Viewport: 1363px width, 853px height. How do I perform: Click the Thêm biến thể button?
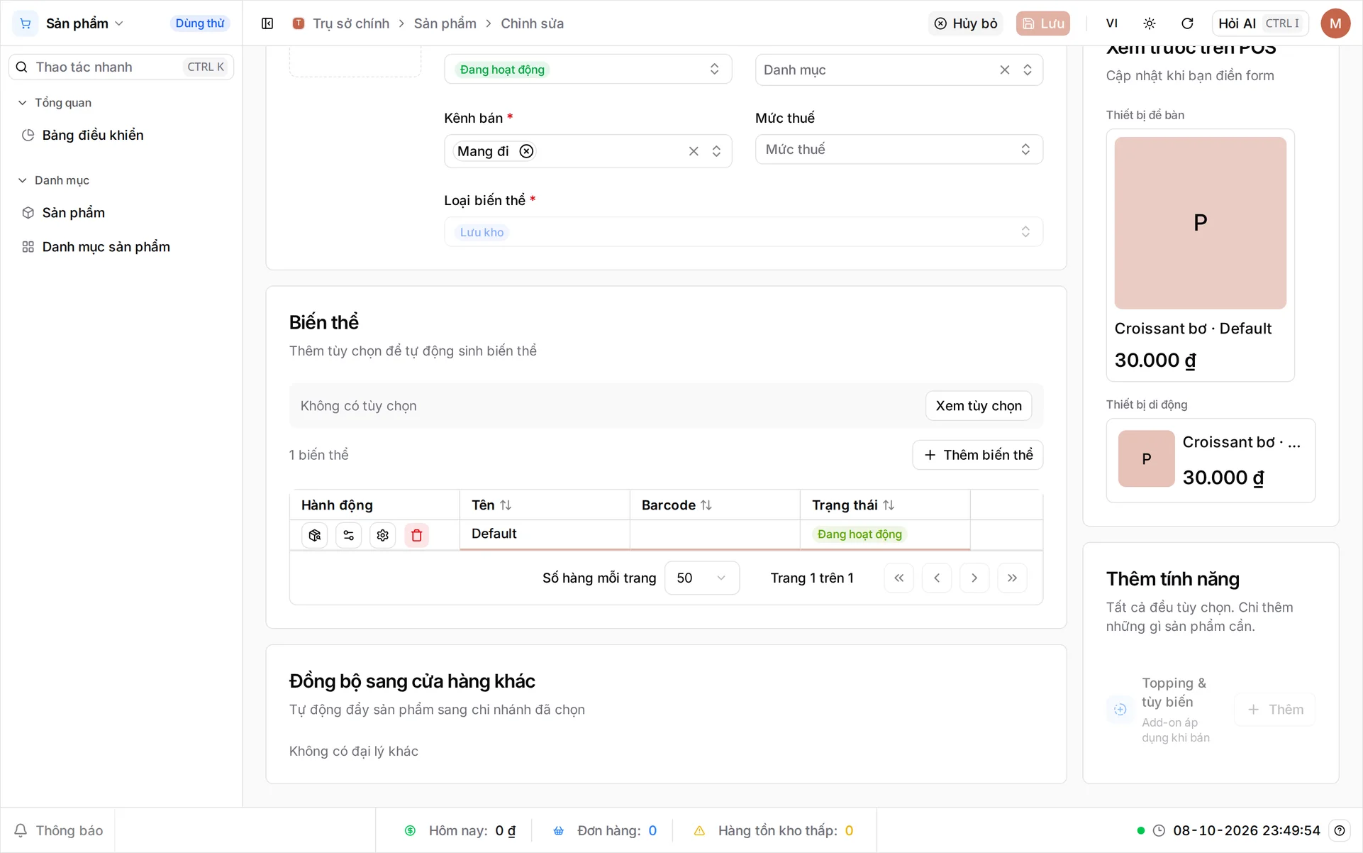pyautogui.click(x=977, y=455)
